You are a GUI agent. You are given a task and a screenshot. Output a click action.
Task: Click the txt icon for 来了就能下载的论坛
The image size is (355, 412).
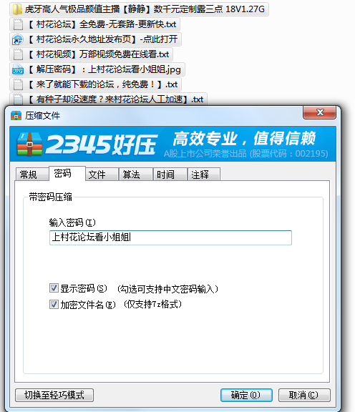(x=18, y=84)
